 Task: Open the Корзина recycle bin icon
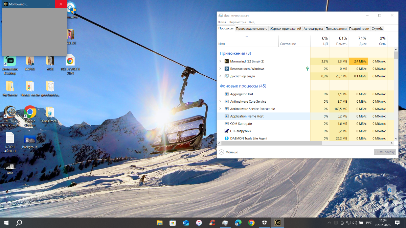point(391,190)
